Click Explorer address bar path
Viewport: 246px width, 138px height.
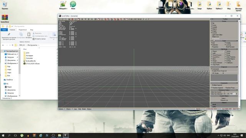pos(28,45)
